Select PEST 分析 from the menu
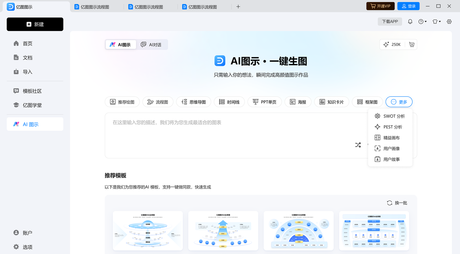This screenshot has width=460, height=254. pyautogui.click(x=393, y=127)
